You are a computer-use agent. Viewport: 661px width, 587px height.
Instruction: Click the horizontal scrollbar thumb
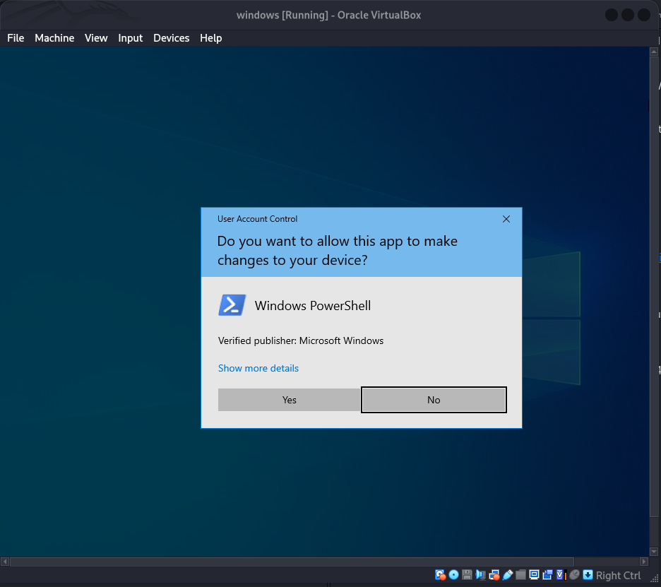click(292, 562)
